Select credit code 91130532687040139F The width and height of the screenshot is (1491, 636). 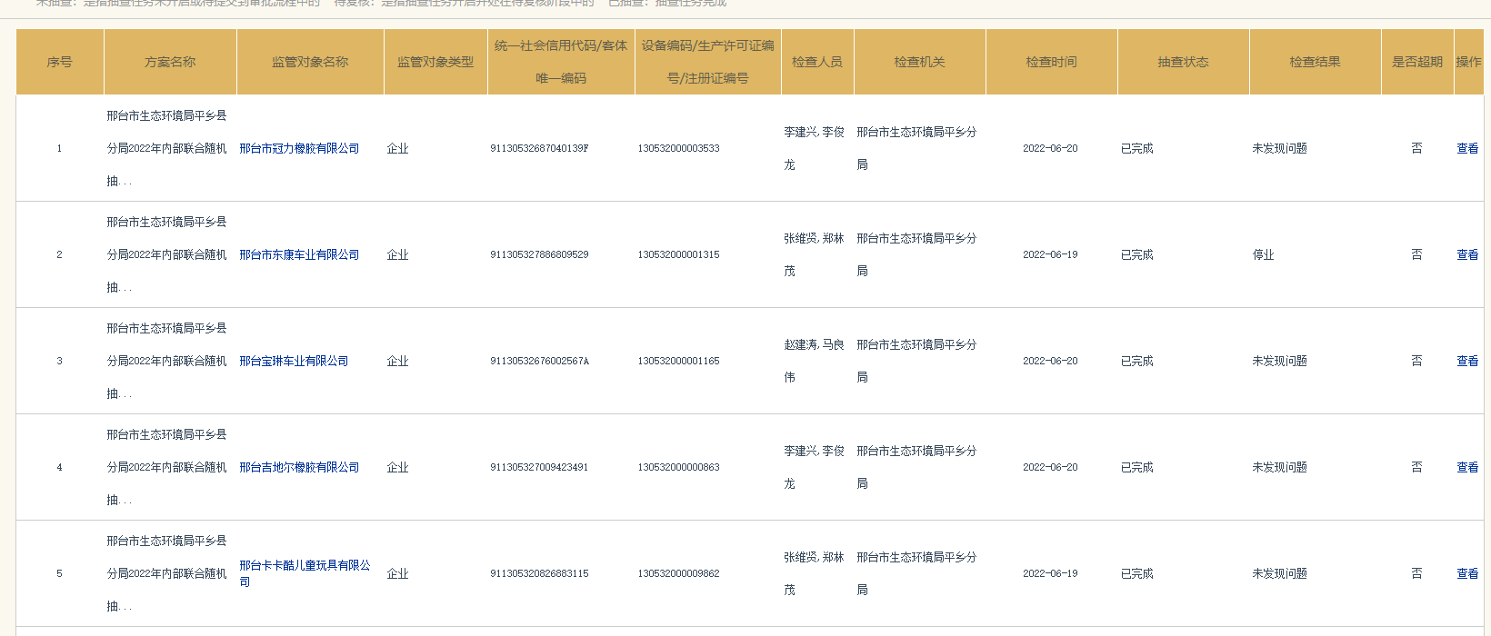(539, 148)
